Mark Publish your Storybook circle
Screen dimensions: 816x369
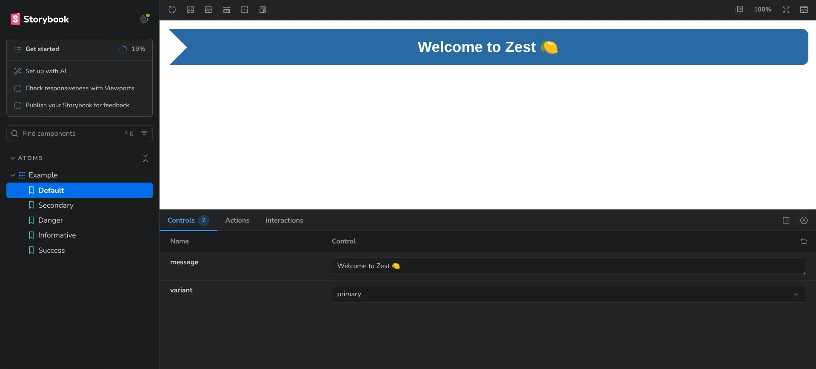pyautogui.click(x=18, y=106)
